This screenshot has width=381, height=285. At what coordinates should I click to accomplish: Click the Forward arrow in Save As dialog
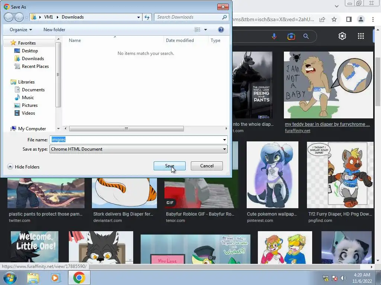coord(19,17)
